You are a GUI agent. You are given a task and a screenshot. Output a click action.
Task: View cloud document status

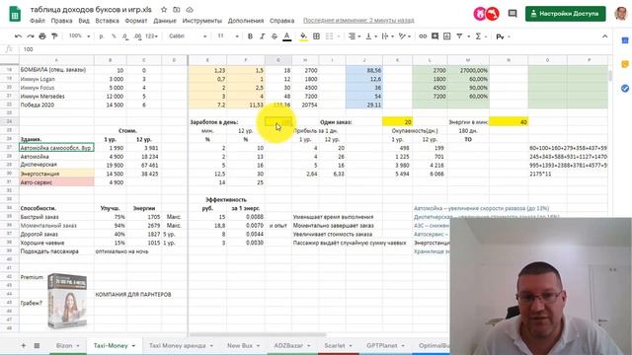(x=190, y=9)
